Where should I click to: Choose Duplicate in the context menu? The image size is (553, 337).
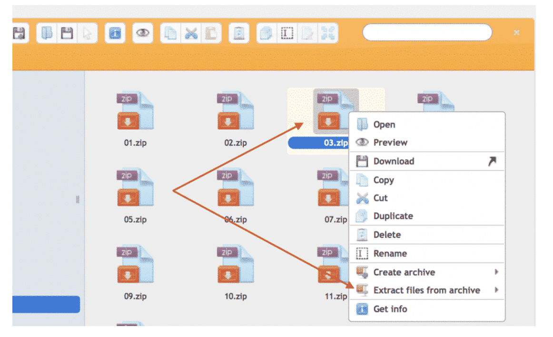pyautogui.click(x=427, y=216)
